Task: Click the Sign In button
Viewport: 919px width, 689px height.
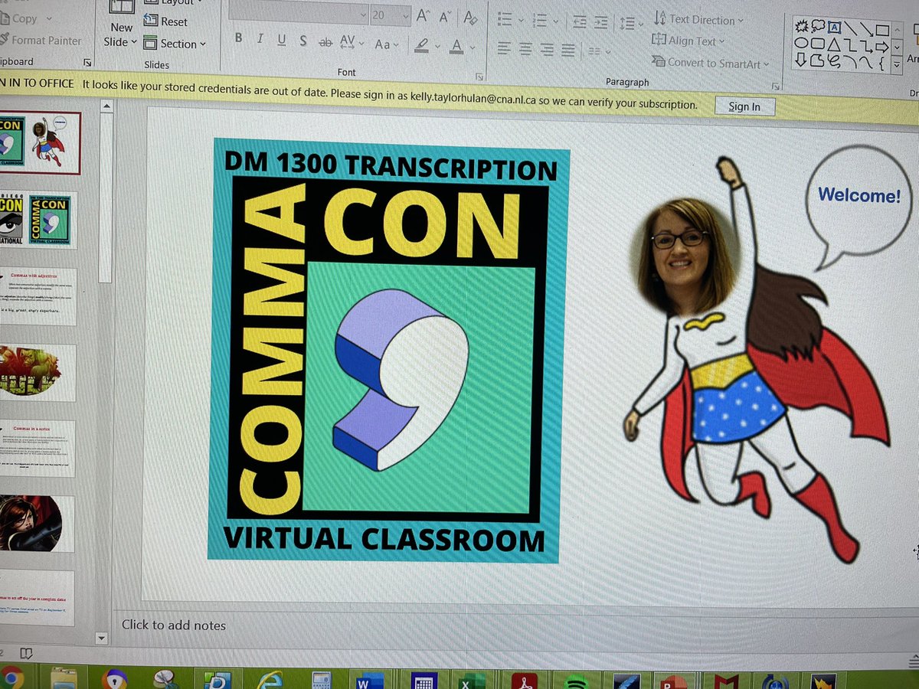Action: click(744, 106)
